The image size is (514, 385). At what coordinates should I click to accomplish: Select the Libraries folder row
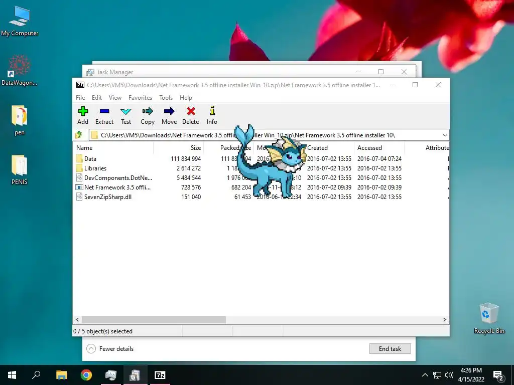pyautogui.click(x=261, y=168)
